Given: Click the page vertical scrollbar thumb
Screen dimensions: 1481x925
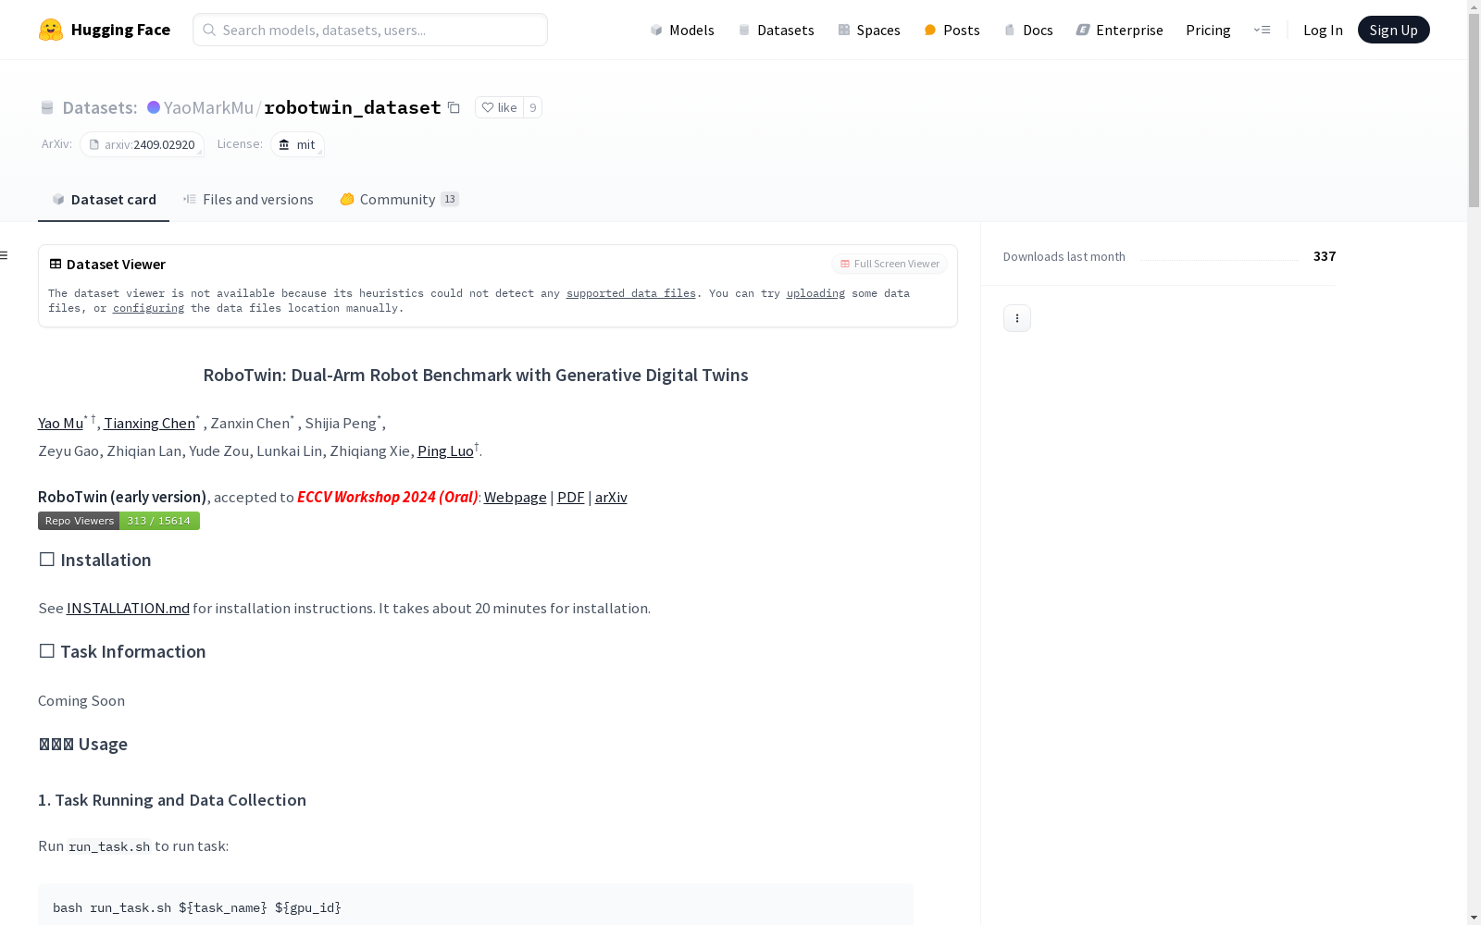Looking at the screenshot, I should point(1474,111).
